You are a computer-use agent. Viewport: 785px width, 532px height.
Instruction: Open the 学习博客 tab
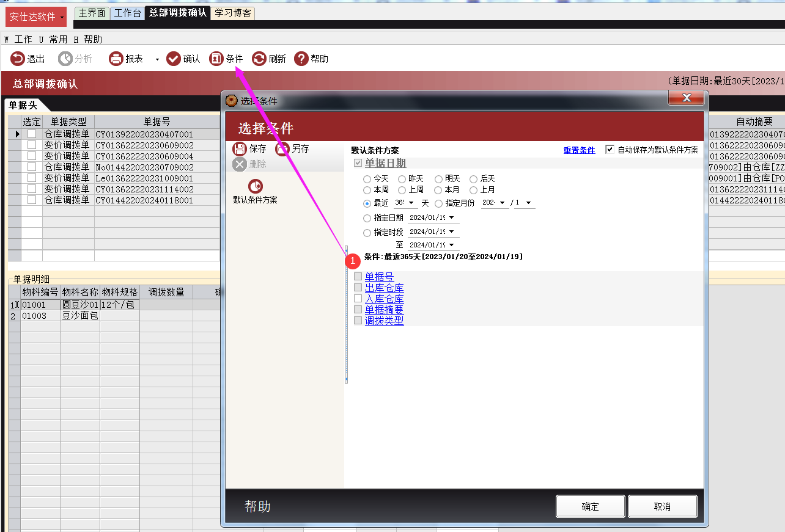click(233, 13)
